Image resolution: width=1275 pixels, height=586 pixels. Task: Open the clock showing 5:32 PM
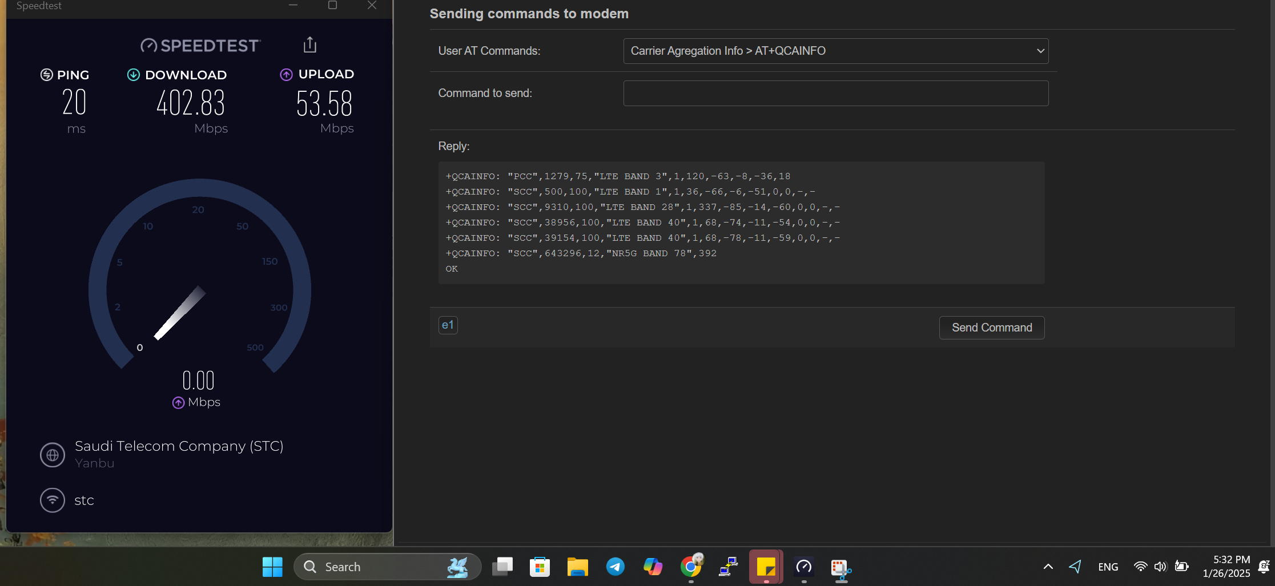point(1226,567)
